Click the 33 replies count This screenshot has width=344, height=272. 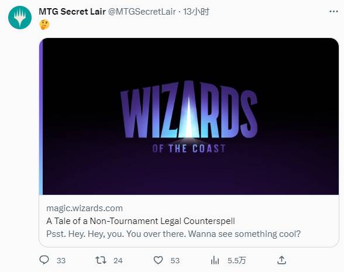point(61,261)
